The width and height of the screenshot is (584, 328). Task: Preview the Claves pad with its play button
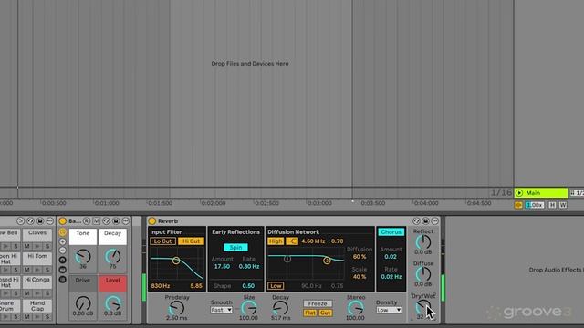(x=37, y=246)
